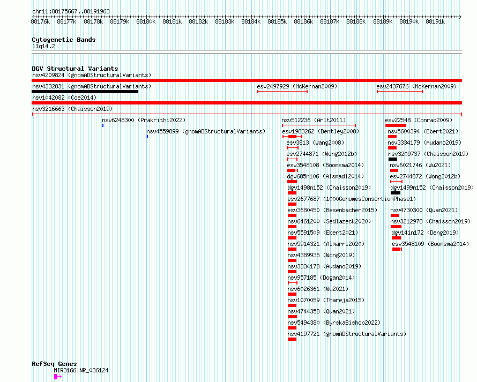This screenshot has height=382, width=477.
Task: Click nsv3334179 (Audano2019) label
Action: coord(424,143)
